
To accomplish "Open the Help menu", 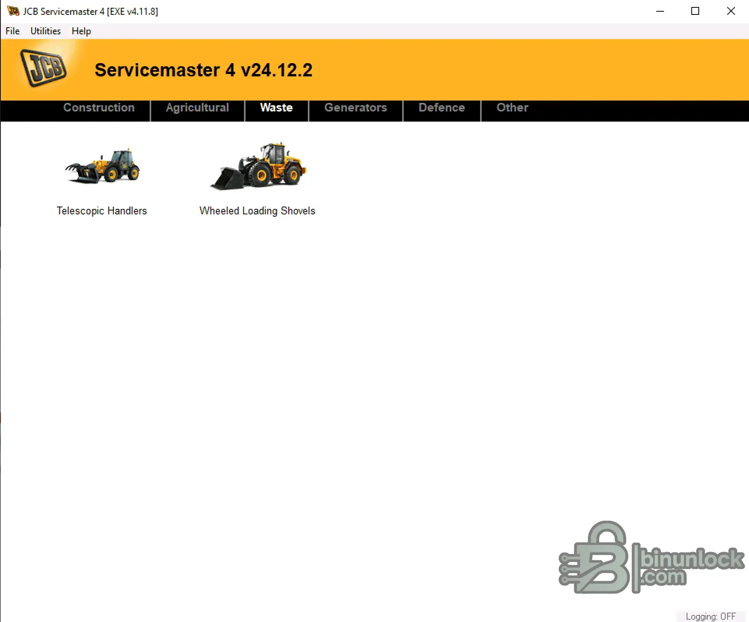I will click(x=81, y=31).
